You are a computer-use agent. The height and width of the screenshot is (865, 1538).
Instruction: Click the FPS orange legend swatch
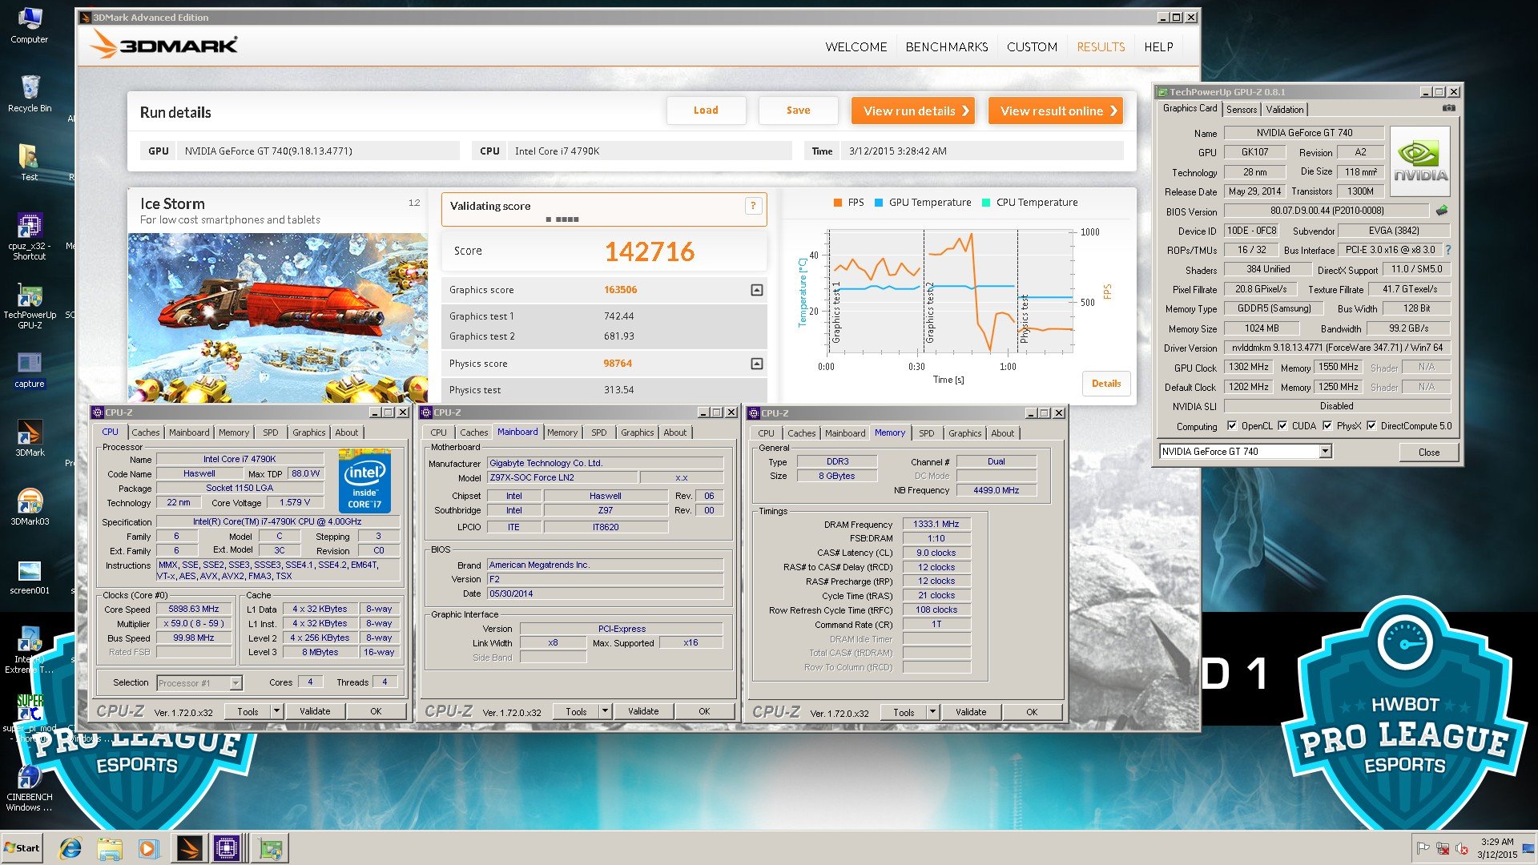pos(837,203)
